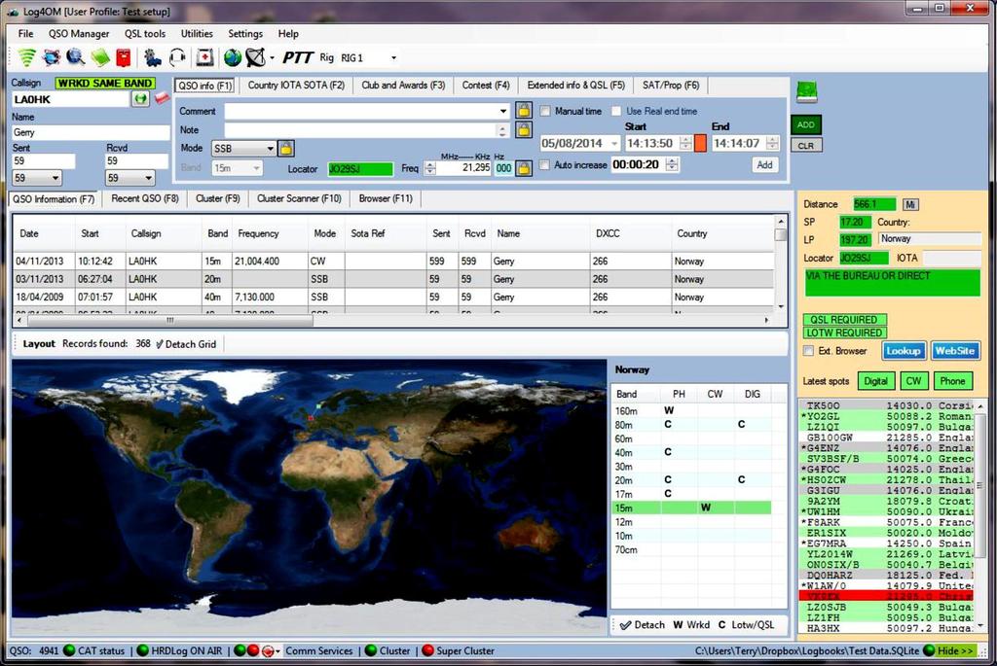Toggle the Auto increase checkbox
Image resolution: width=997 pixels, height=666 pixels.
coord(545,165)
